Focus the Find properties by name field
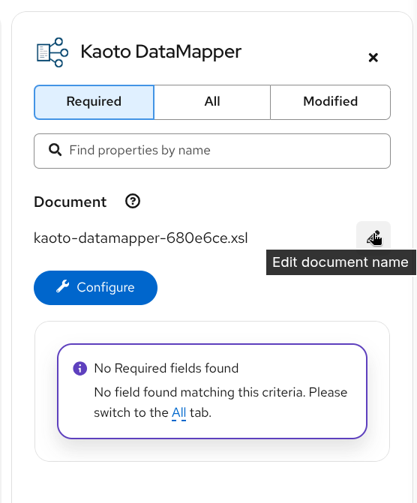The height and width of the screenshot is (503, 417). (x=212, y=151)
